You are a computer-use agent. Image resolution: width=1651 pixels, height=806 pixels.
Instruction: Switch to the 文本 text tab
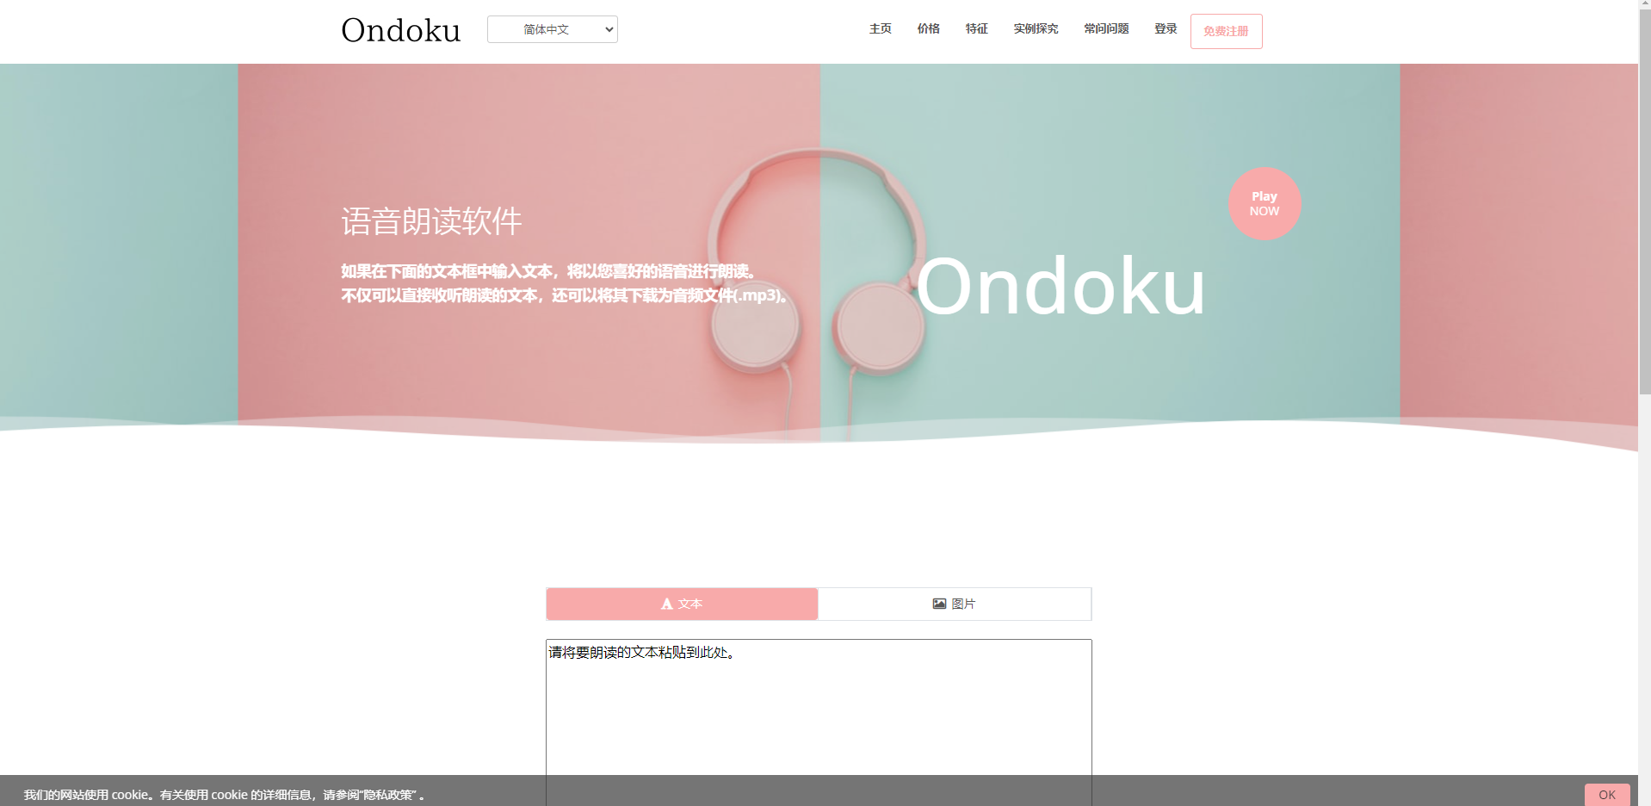tap(682, 604)
